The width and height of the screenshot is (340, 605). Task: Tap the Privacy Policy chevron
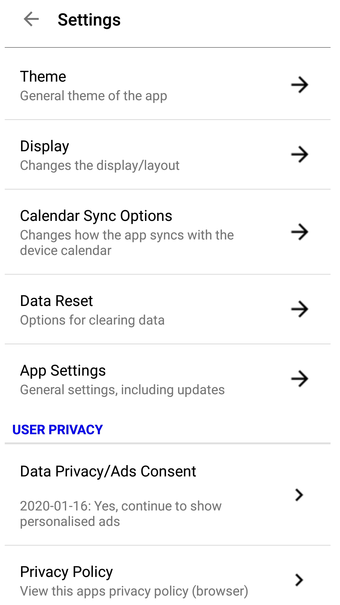[299, 580]
